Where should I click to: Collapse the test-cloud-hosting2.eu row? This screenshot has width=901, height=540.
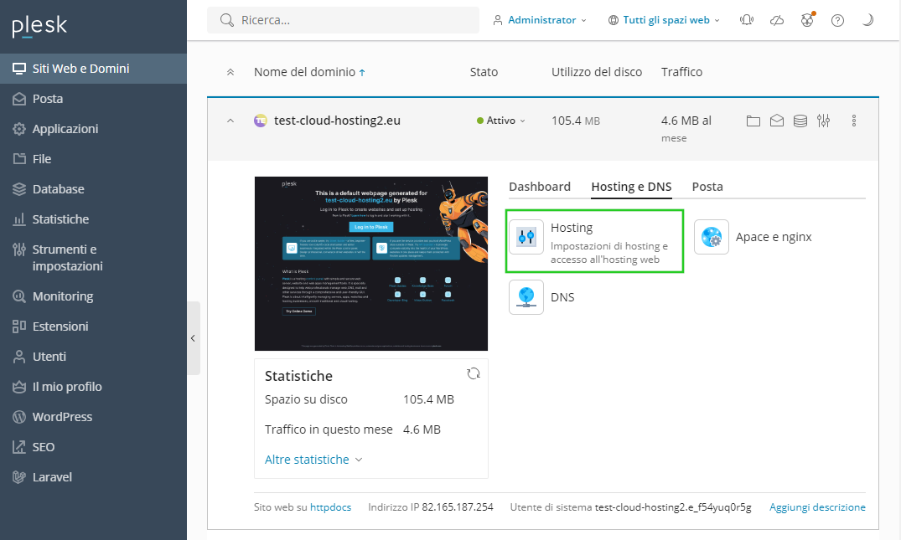(230, 121)
